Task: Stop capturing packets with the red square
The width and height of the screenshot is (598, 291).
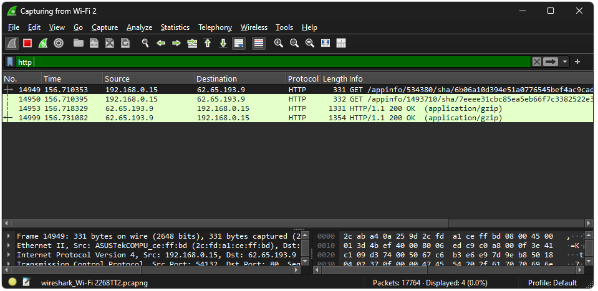Action: (x=27, y=44)
